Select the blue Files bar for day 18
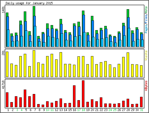 [84, 23]
